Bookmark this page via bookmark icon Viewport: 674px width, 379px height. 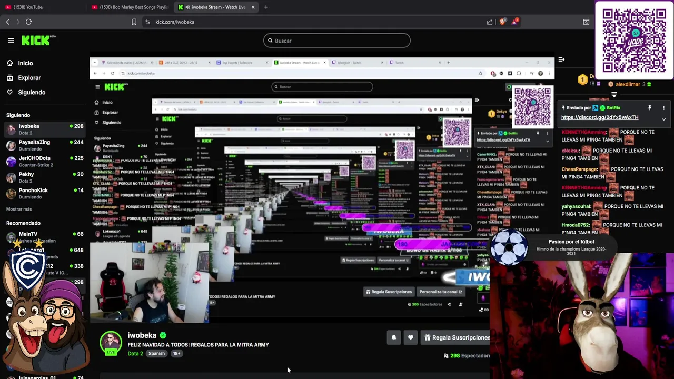pos(134,22)
